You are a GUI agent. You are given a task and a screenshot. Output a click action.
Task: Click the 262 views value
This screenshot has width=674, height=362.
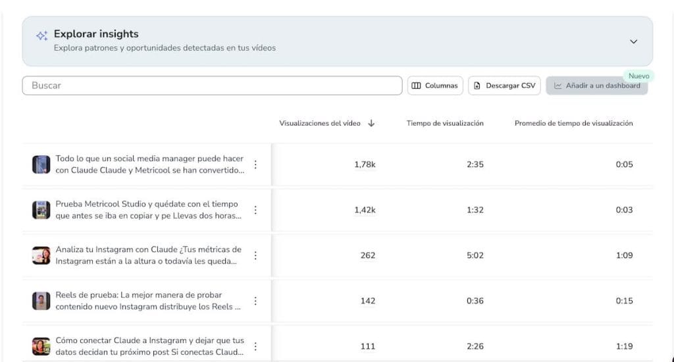pos(368,255)
